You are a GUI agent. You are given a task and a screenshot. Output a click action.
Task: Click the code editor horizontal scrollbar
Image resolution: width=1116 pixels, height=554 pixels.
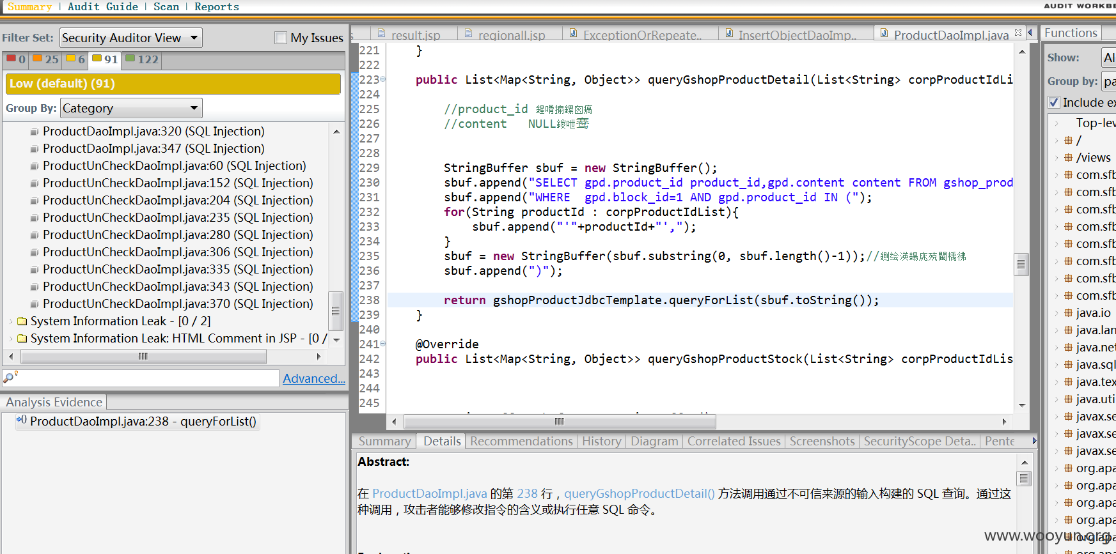click(560, 422)
